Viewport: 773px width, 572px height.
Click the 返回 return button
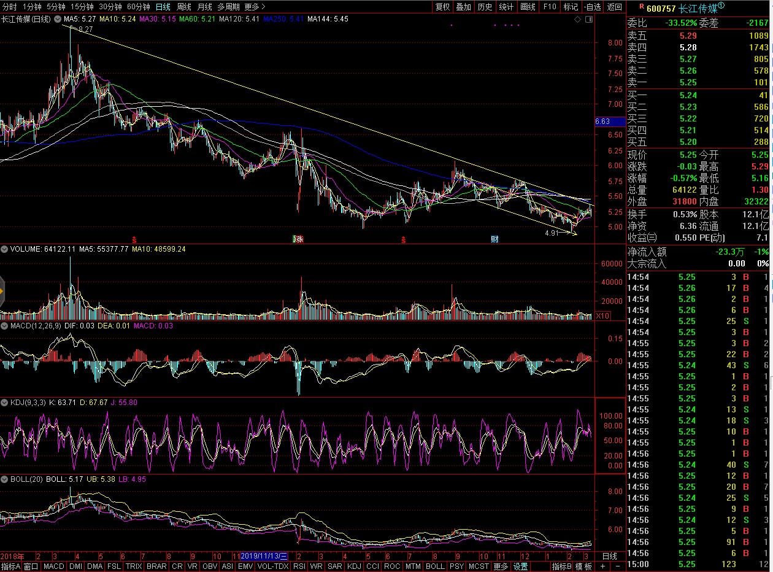point(614,7)
